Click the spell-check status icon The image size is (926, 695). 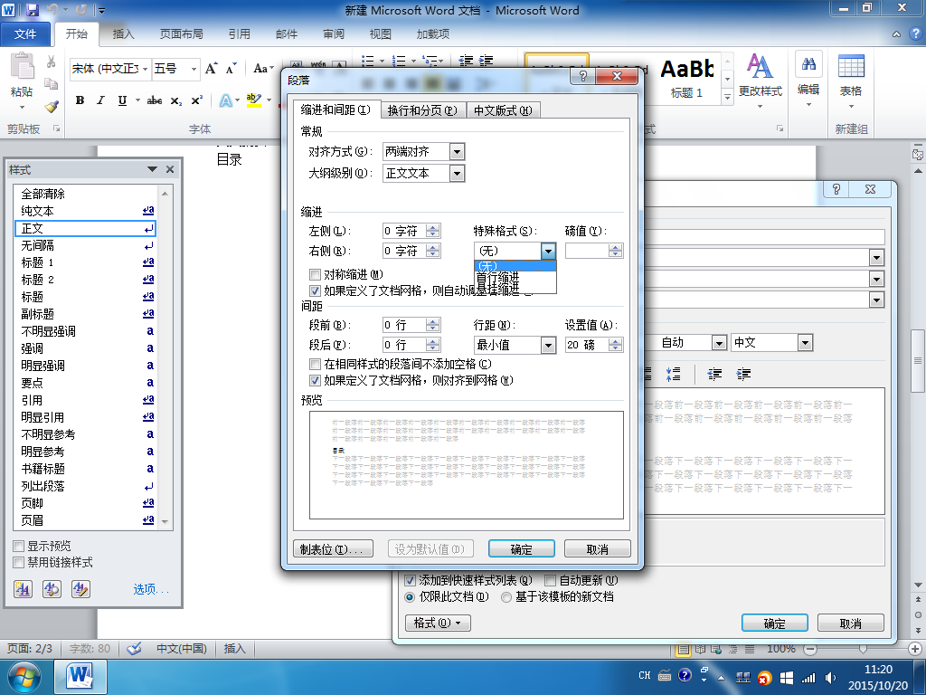[x=135, y=648]
